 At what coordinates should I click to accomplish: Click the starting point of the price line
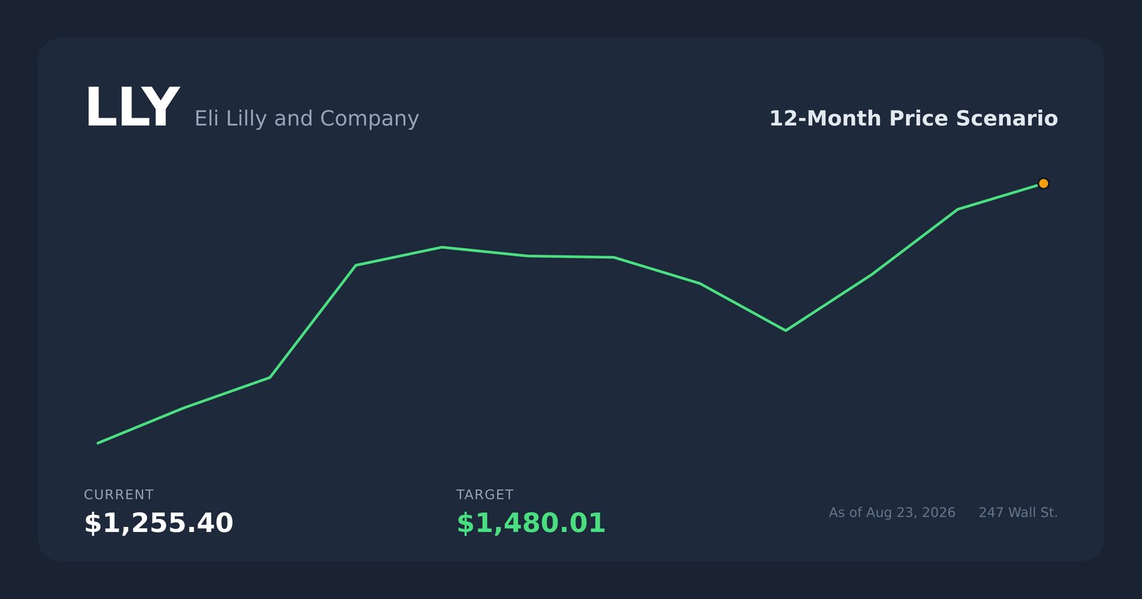[x=98, y=443]
